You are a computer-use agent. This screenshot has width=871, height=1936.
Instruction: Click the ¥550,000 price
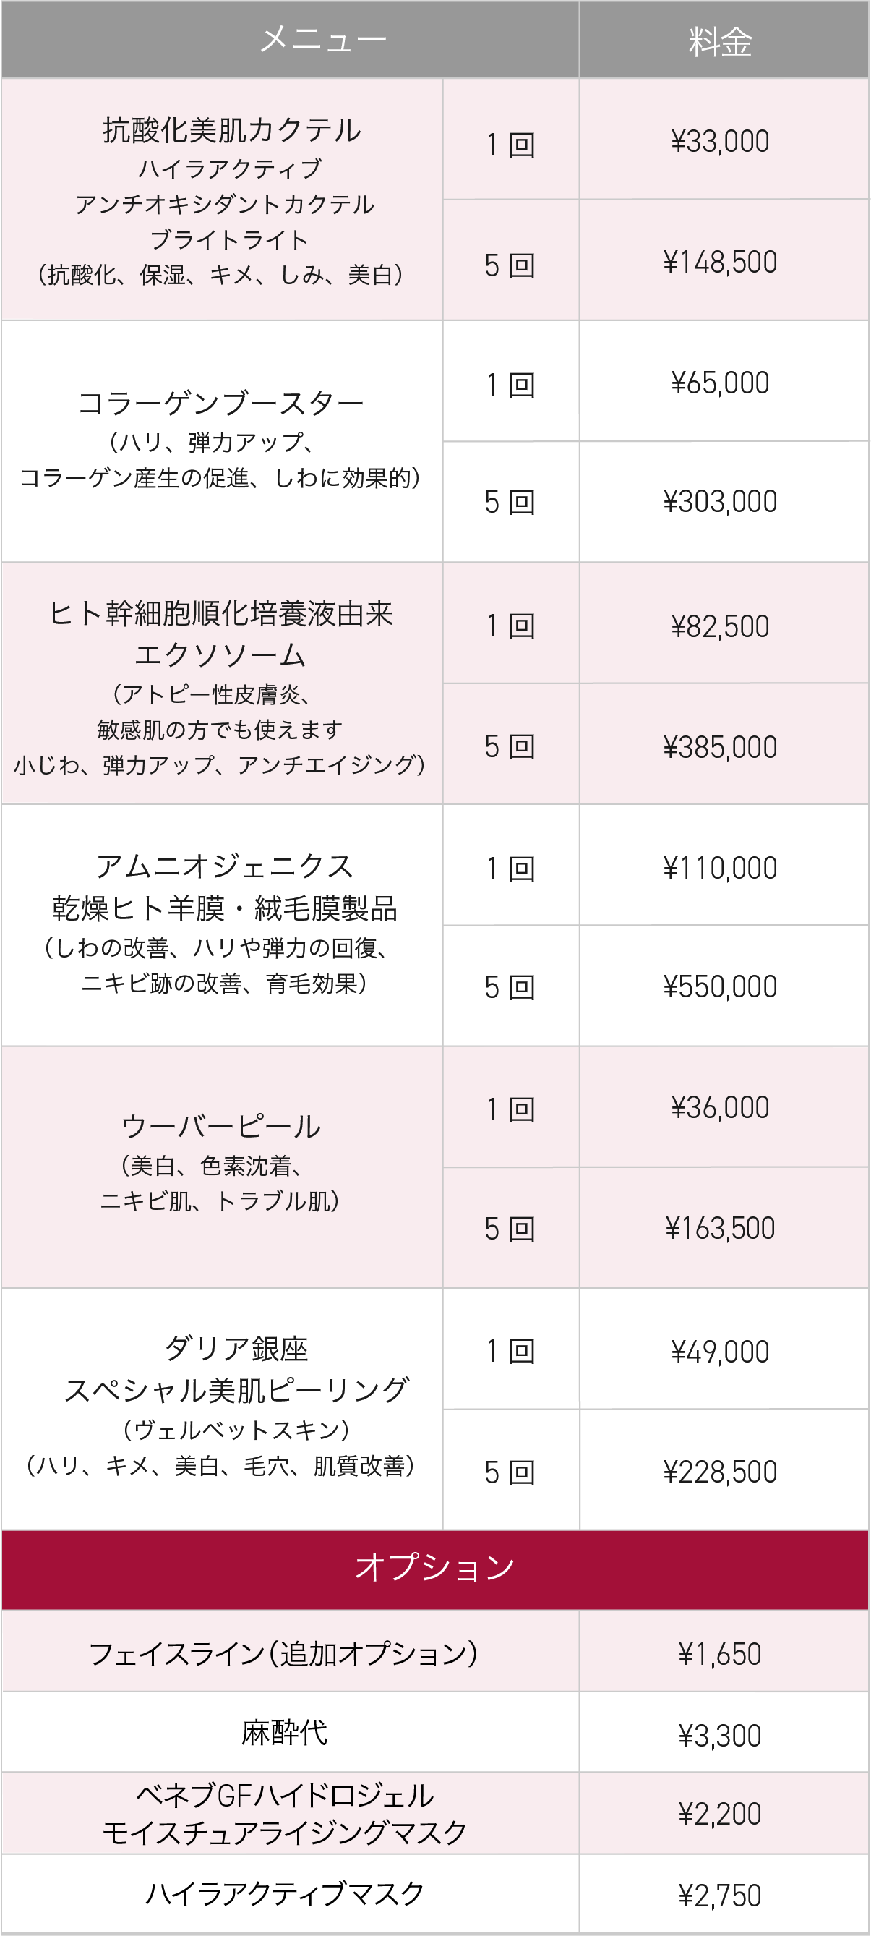[720, 986]
